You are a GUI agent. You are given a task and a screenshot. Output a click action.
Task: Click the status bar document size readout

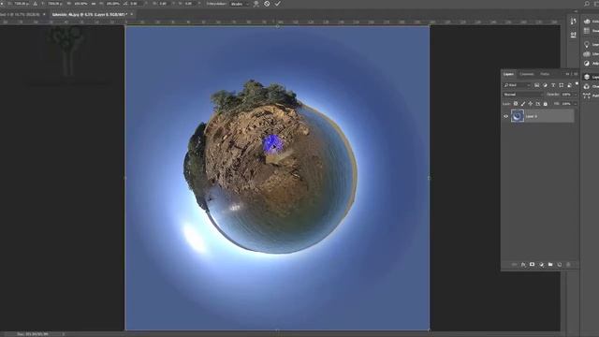(33, 334)
